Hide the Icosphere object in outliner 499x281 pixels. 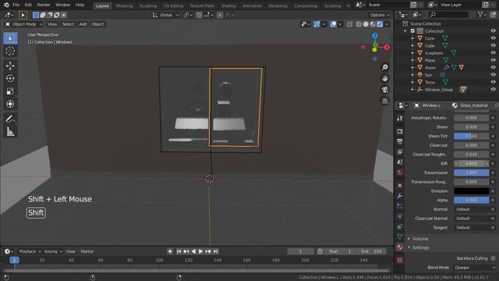493,53
